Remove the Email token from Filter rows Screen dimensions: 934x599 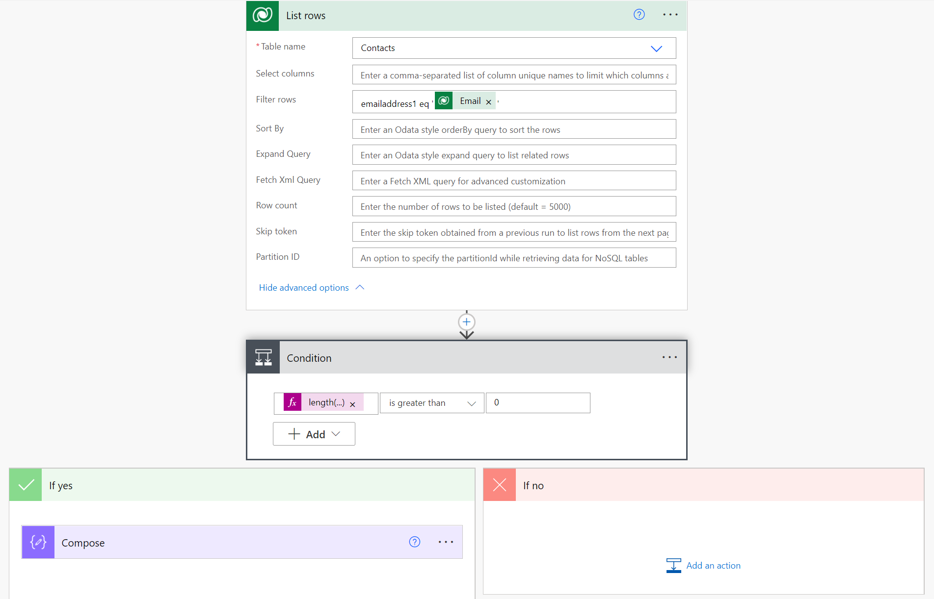point(488,102)
